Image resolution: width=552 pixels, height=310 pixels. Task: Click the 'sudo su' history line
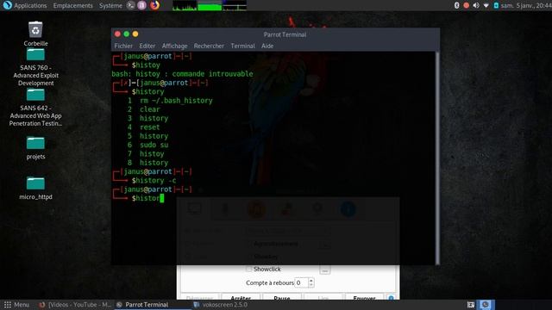(x=154, y=145)
